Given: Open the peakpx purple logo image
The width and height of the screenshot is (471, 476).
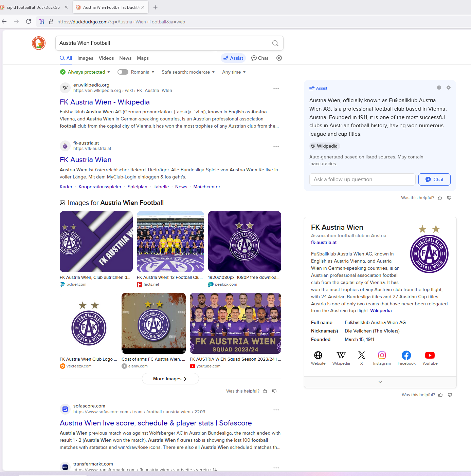Looking at the screenshot, I should pyautogui.click(x=244, y=242).
